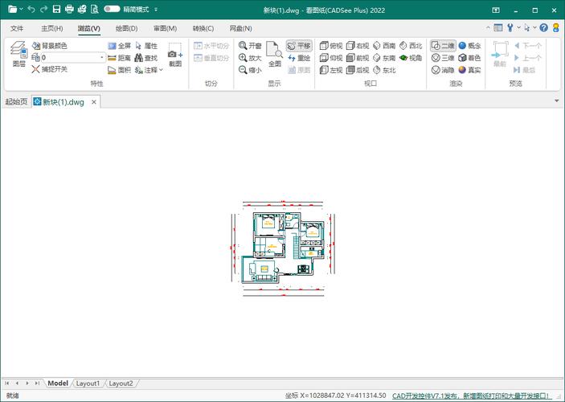Toggle the 捕捉开关 snap switch
Screen dimensions: 565x402
(x=49, y=70)
